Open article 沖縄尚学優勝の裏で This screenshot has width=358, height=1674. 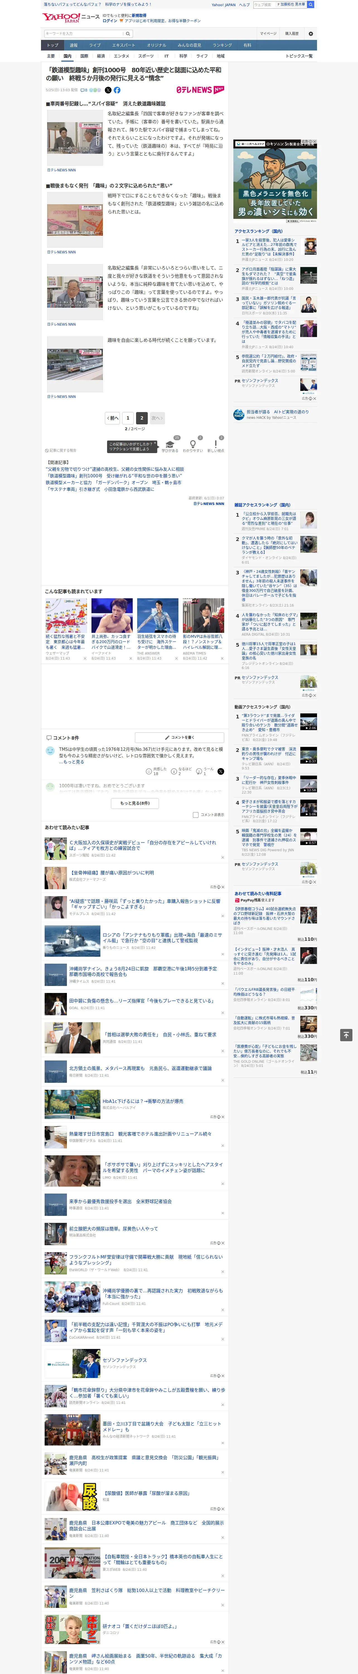(x=163, y=1294)
